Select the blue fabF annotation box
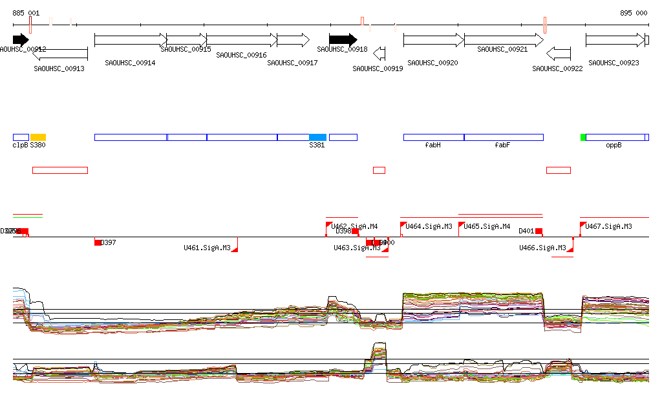Viewport: 662px width, 395px height. coord(504,137)
